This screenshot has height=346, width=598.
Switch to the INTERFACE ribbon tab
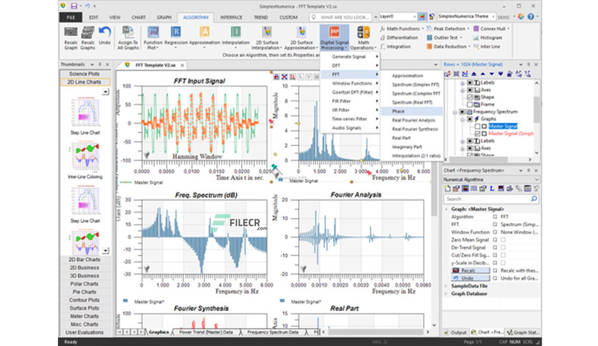pyautogui.click(x=231, y=17)
